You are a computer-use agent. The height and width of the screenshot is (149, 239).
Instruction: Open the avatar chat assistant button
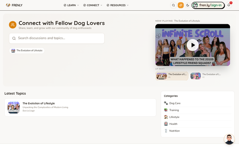click(x=229, y=139)
